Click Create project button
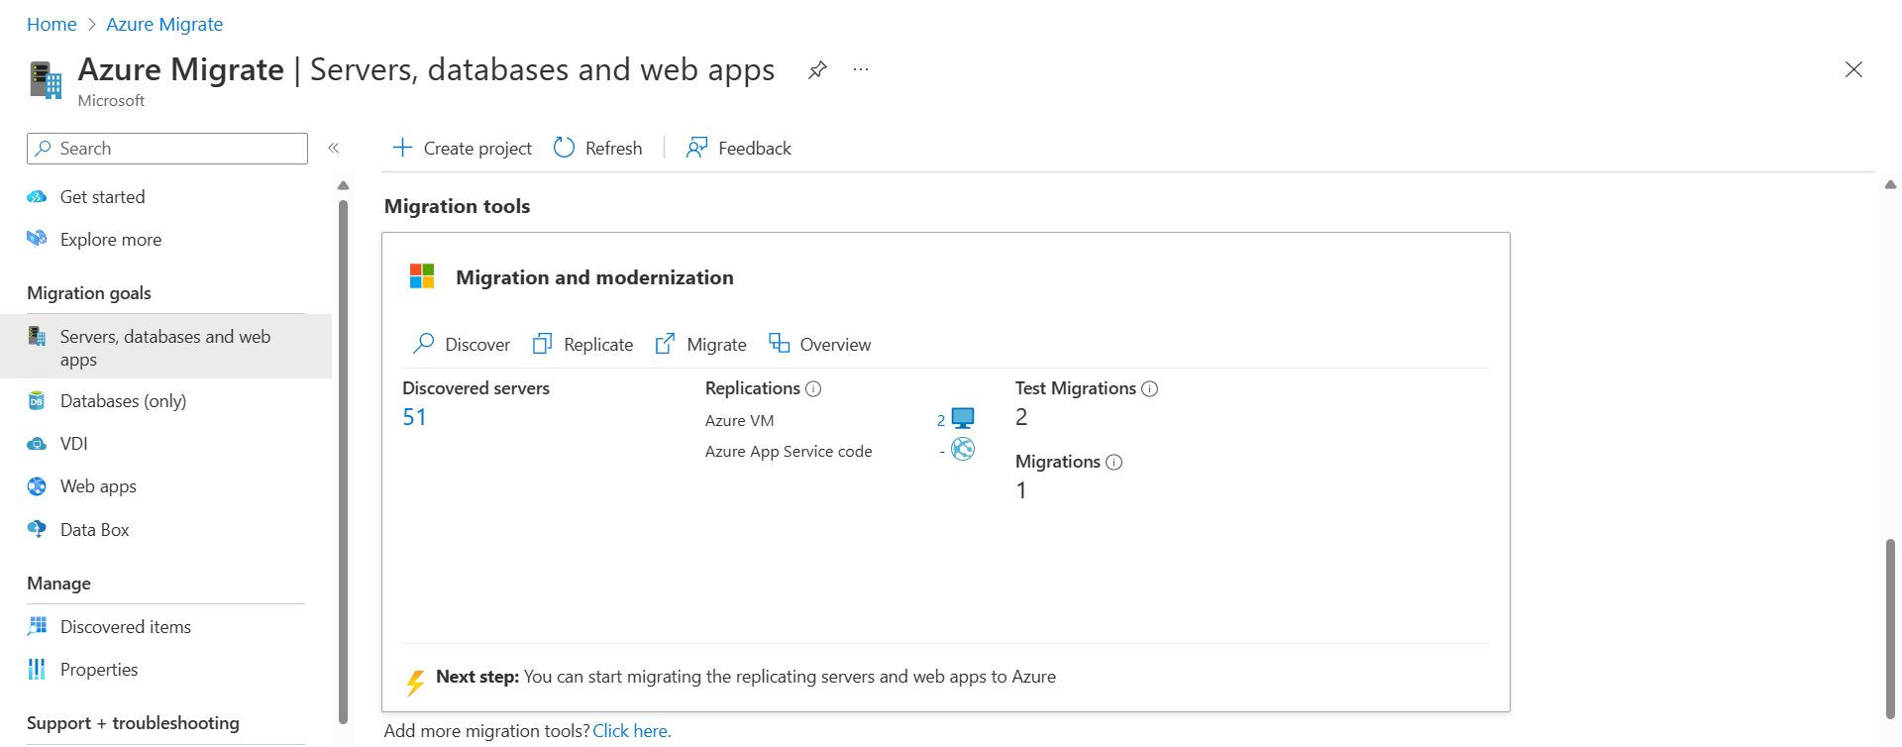The height and width of the screenshot is (747, 1902). pos(462,149)
